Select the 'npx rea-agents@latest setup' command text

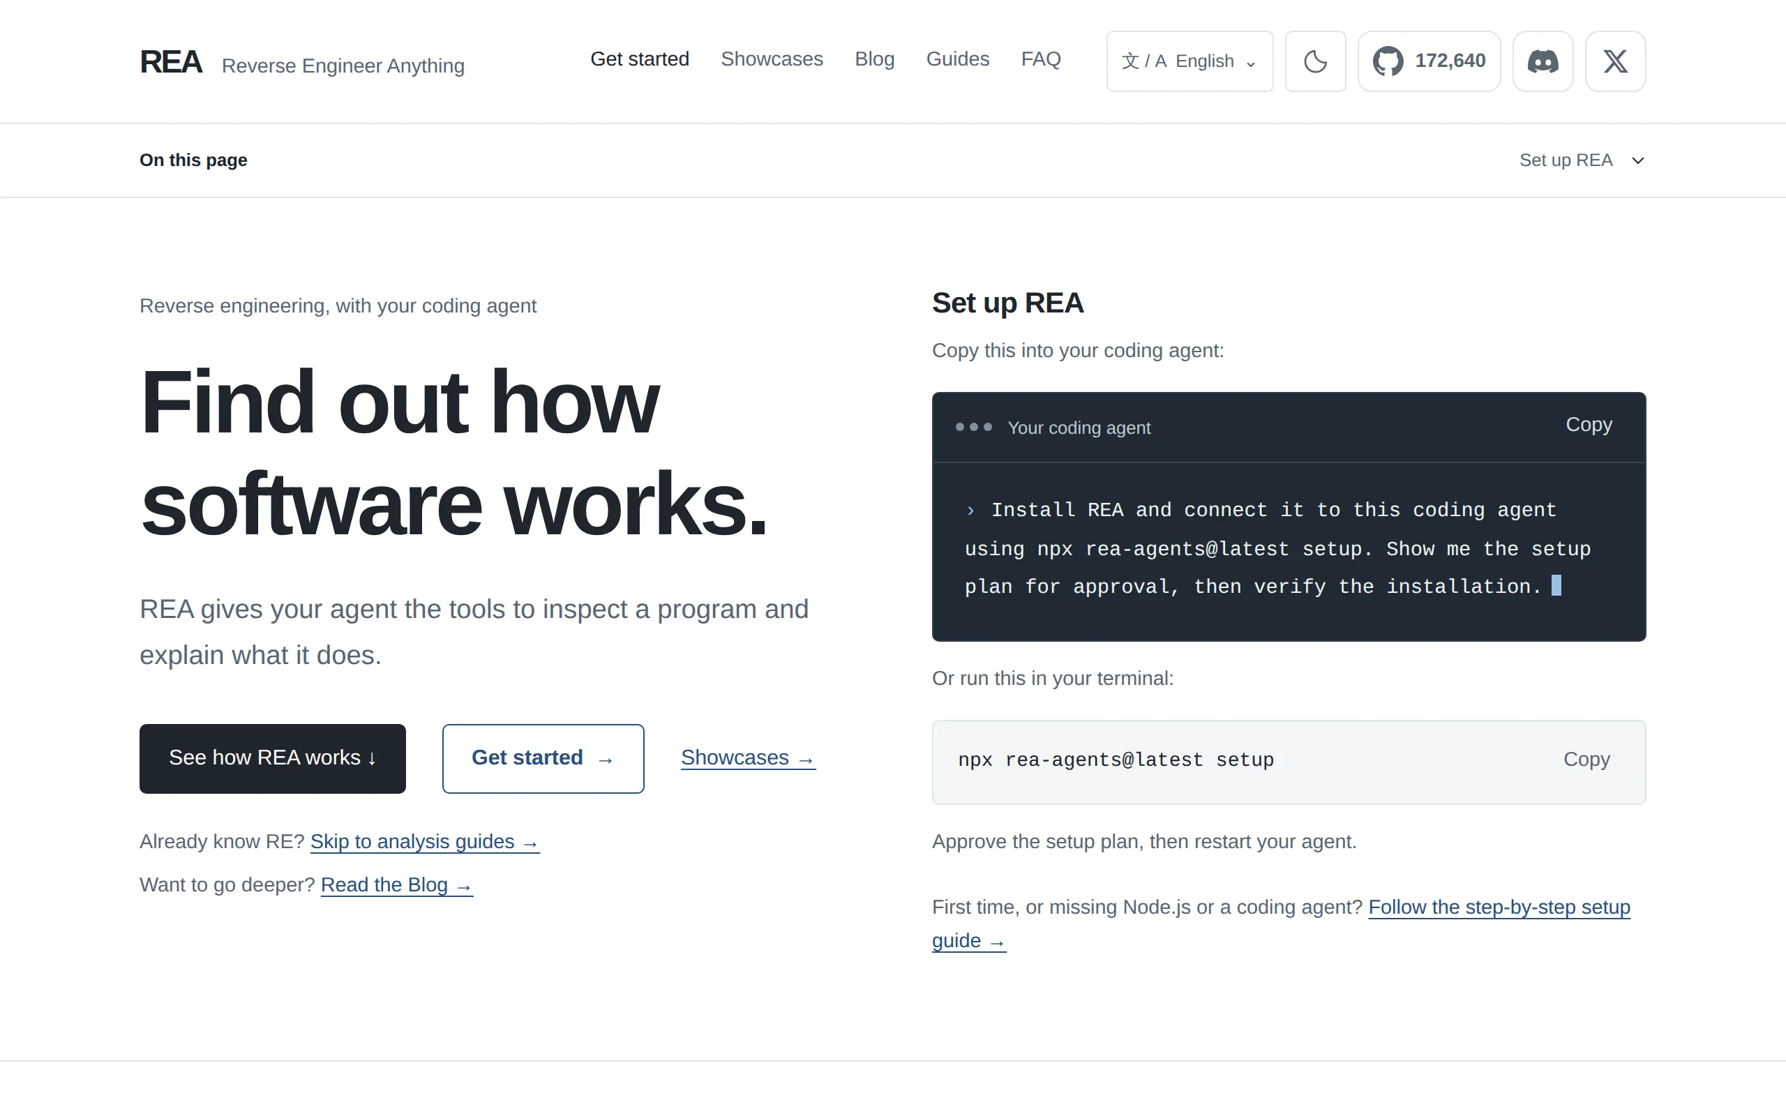(x=1115, y=760)
